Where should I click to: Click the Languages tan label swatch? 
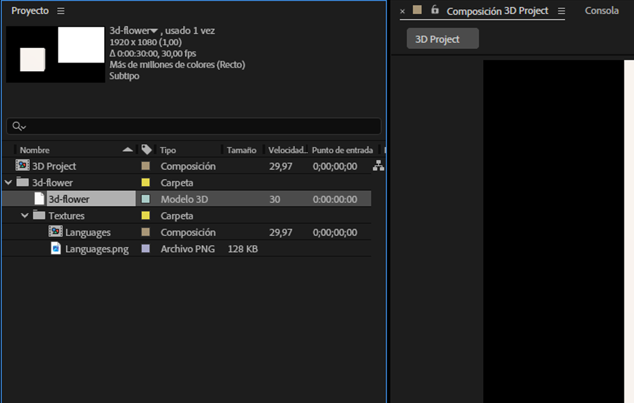tap(145, 232)
